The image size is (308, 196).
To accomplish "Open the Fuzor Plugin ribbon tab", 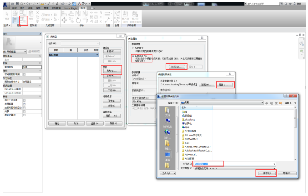I will click(70, 8).
